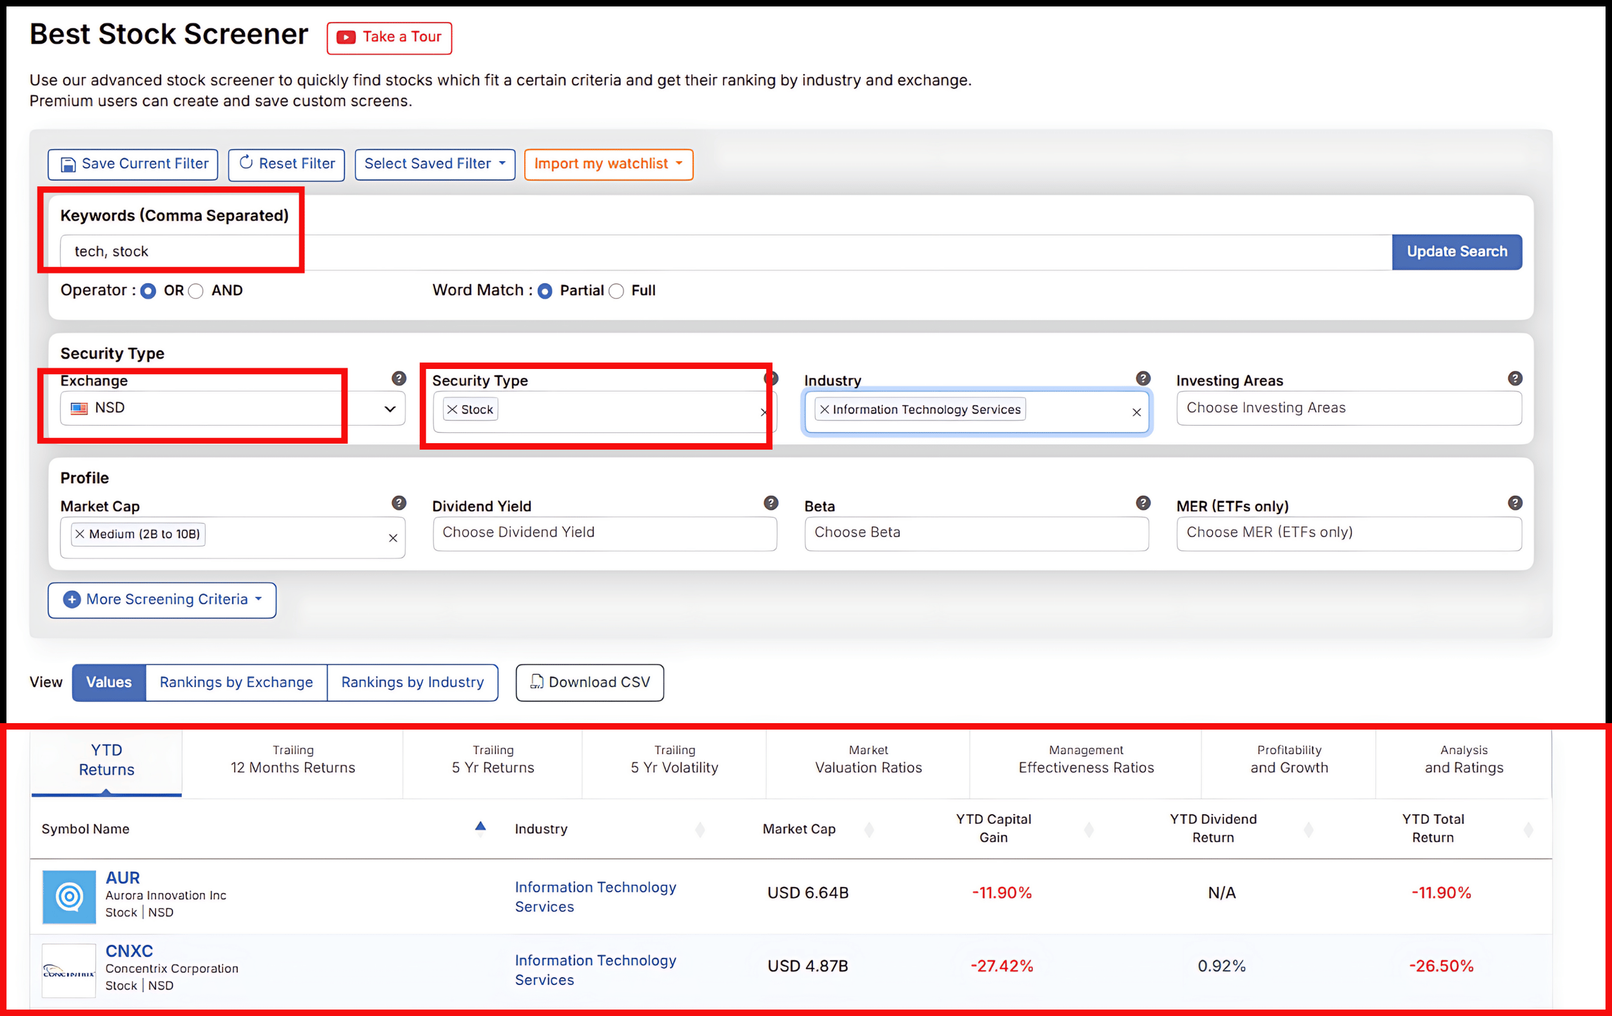1612x1016 pixels.
Task: Choose Partial word match
Action: (x=545, y=292)
